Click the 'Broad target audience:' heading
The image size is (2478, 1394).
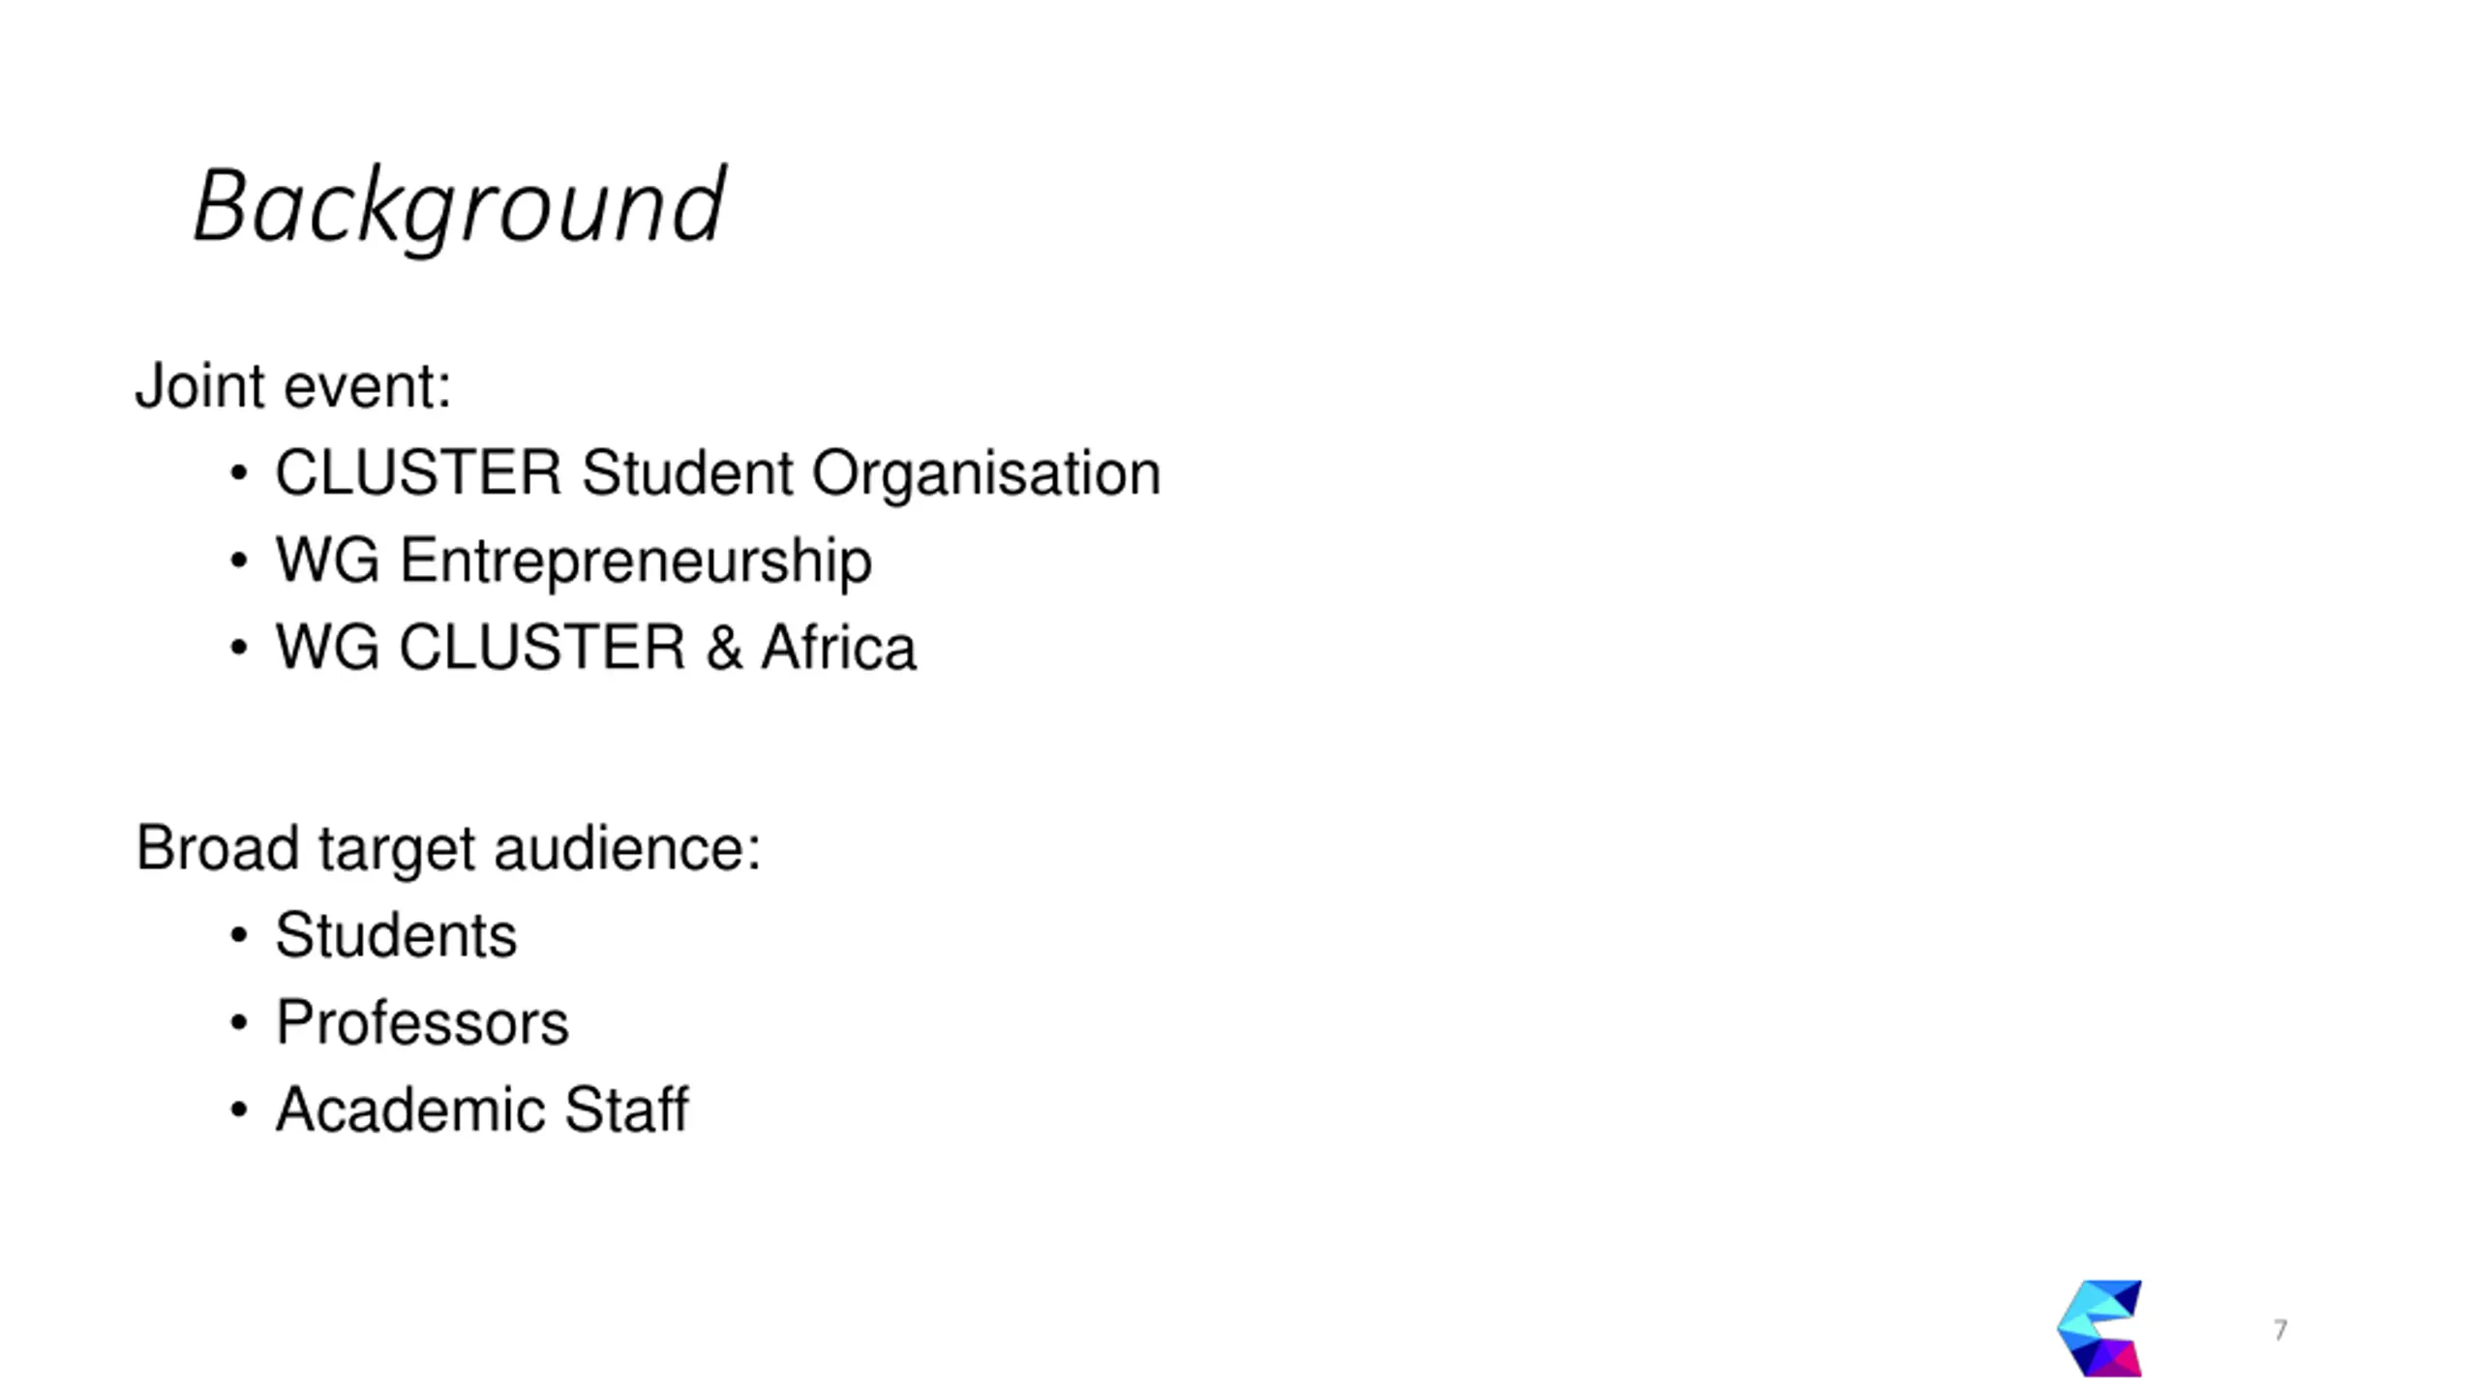click(448, 848)
